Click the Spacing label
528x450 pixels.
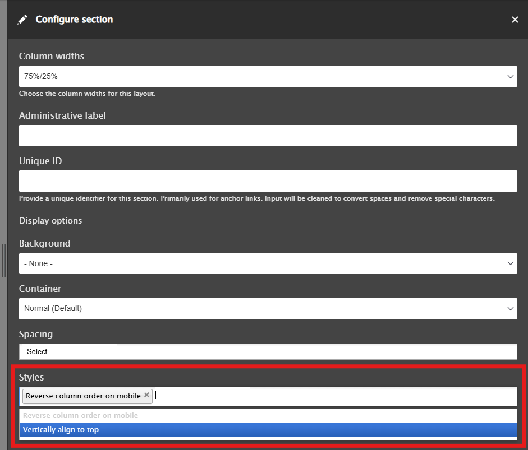(36, 335)
